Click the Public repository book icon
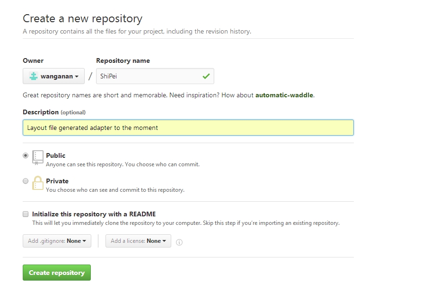 tap(37, 157)
